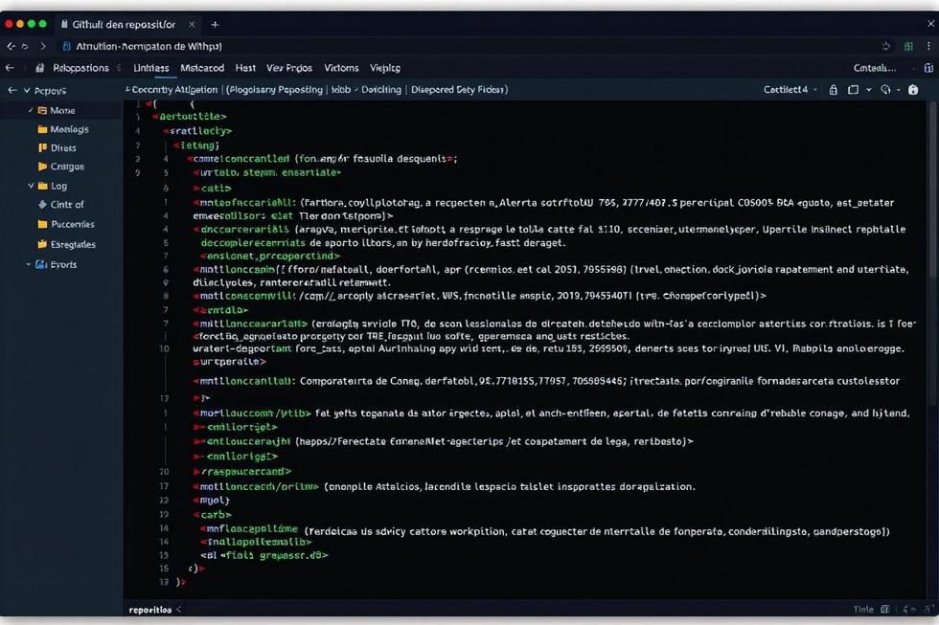Click the back arrow left of Relocpostions
Image resolution: width=939 pixels, height=625 pixels.
10,68
